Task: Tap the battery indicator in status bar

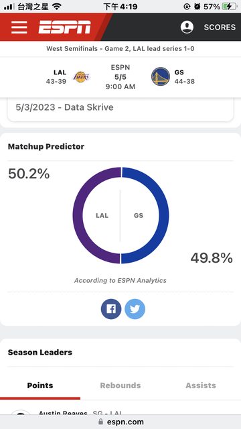Action: pos(229,6)
